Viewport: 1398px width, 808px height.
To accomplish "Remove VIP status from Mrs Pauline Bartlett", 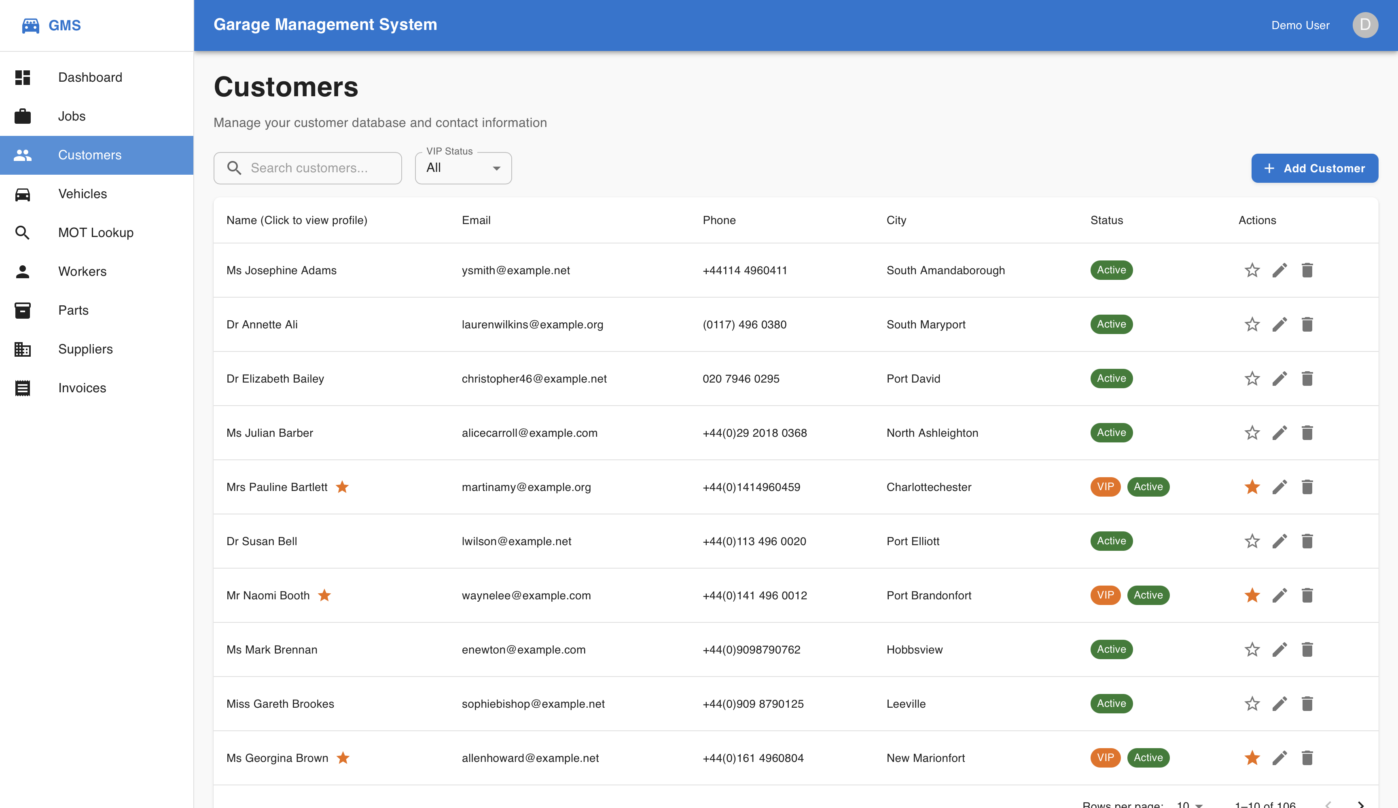I will coord(1252,487).
